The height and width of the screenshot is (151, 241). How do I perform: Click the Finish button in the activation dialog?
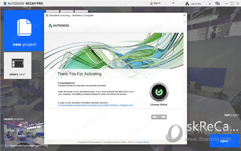pyautogui.click(x=159, y=117)
